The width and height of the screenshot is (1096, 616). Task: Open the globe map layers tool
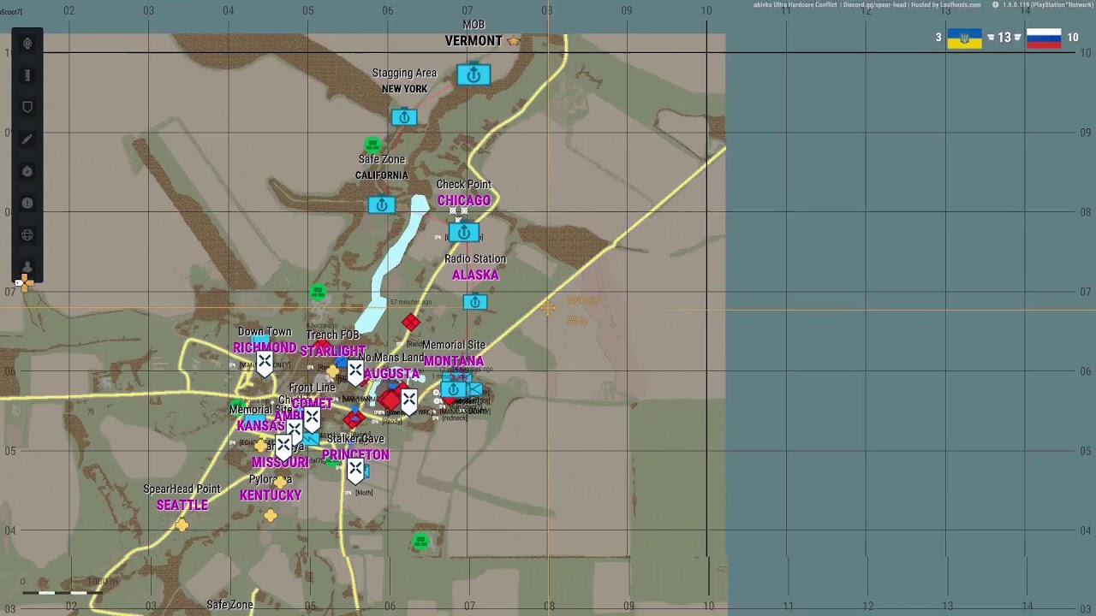[27, 234]
